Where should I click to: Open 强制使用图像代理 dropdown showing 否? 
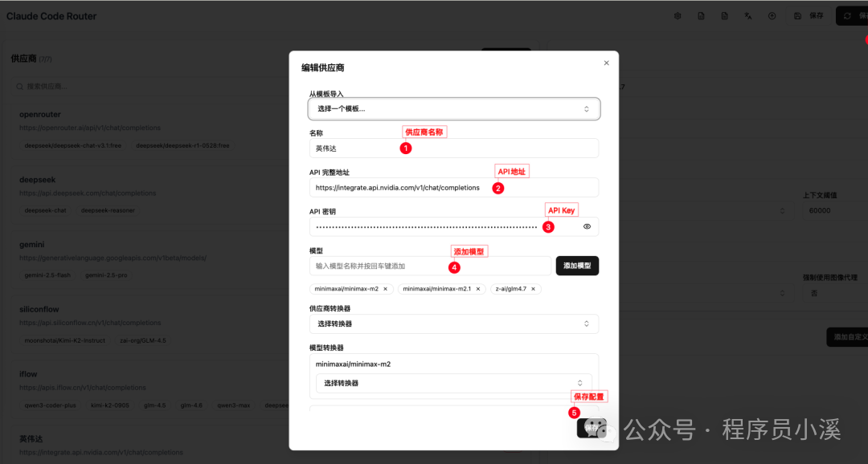(835, 293)
